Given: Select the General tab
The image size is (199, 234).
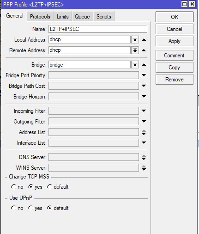Looking at the screenshot, I should 15,16.
